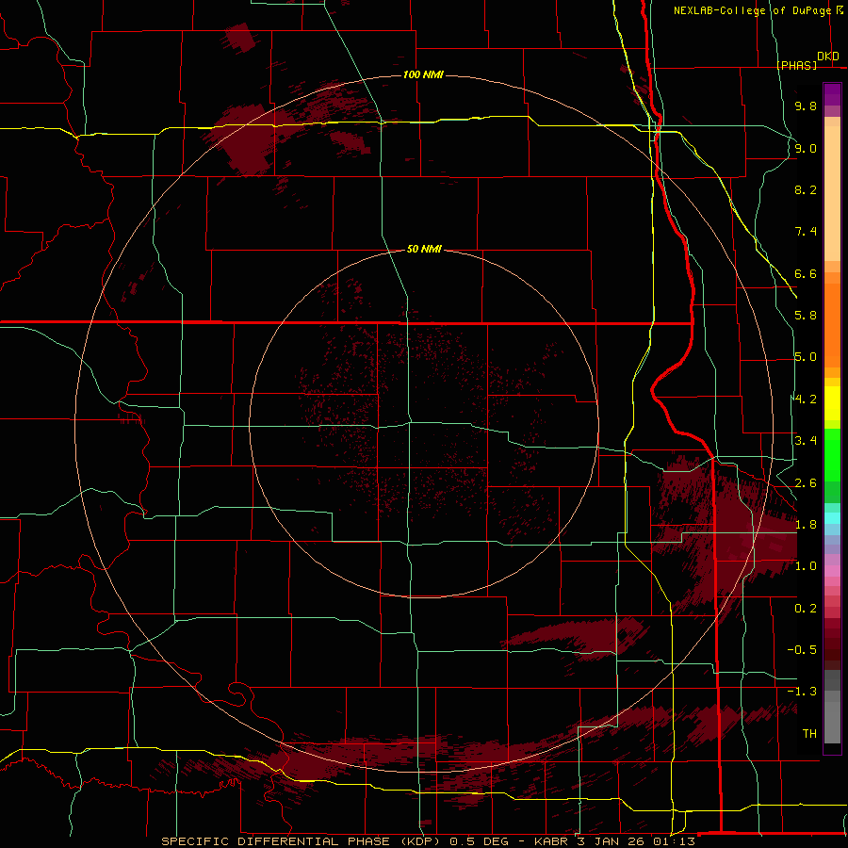The height and width of the screenshot is (848, 848).
Task: Click the 50 NMI range ring label
Action: tap(424, 249)
